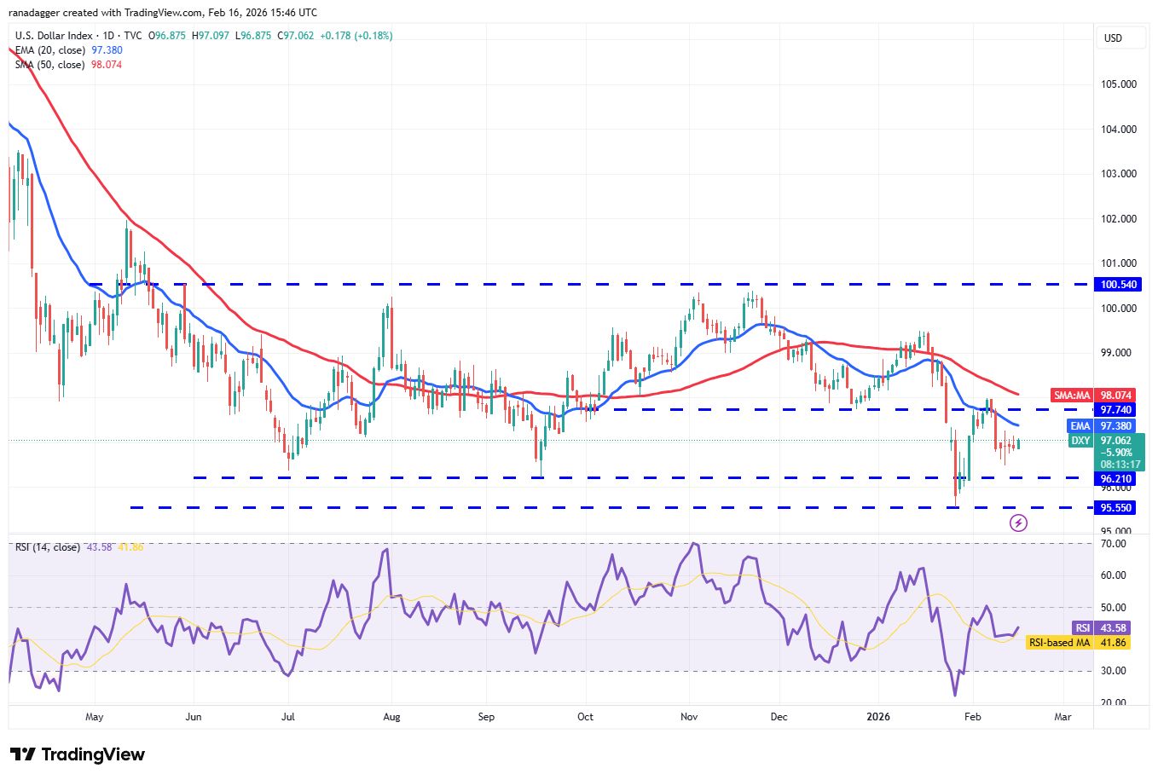This screenshot has width=1158, height=780.
Task: Click the 2026 marker on time axis
Action: point(877,717)
